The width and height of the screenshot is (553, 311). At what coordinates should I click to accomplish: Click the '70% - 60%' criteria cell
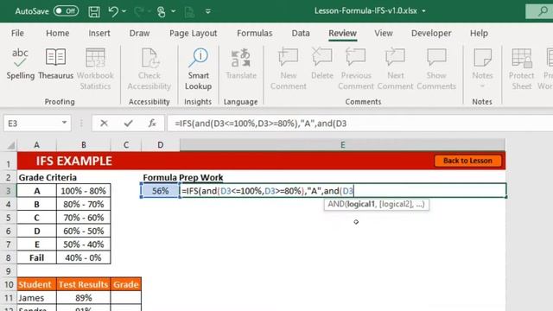coord(84,218)
